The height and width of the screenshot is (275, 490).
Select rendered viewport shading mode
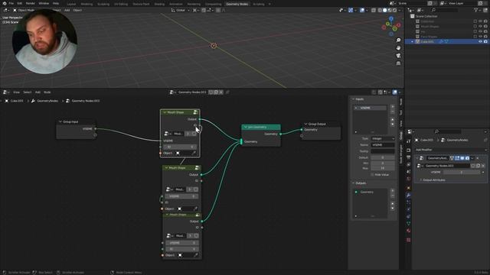coord(394,10)
